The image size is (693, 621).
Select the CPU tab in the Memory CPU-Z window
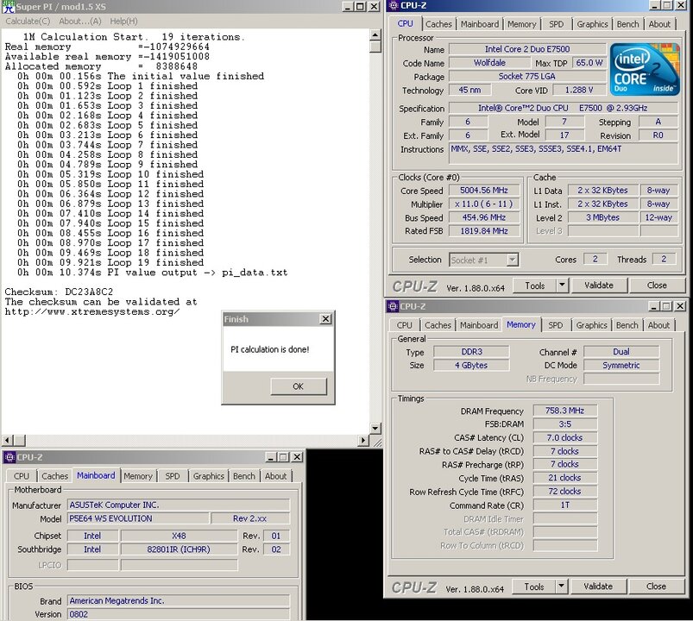pos(405,325)
